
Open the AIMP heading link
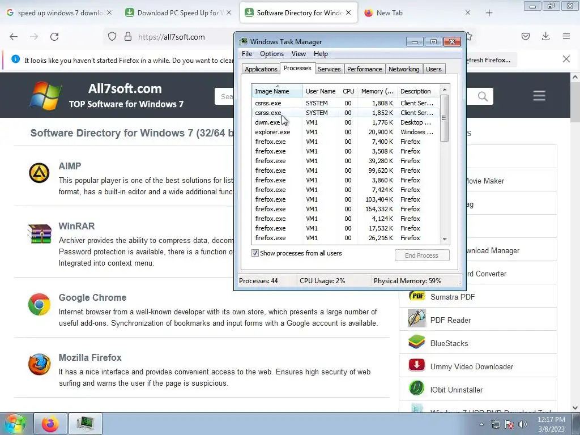70,166
